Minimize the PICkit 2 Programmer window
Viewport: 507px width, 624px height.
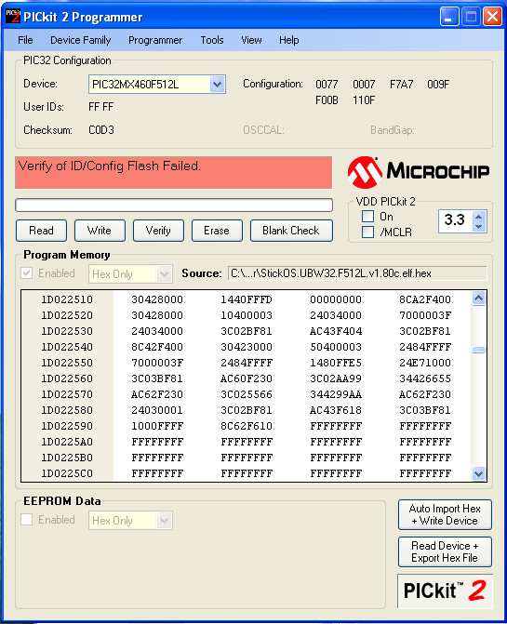click(449, 17)
